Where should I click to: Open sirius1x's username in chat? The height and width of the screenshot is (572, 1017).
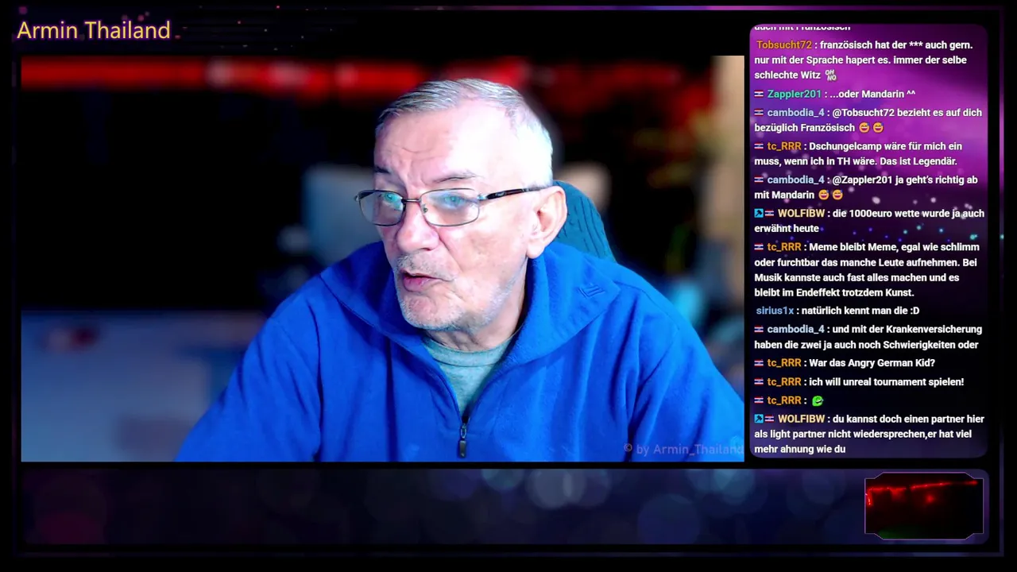tap(775, 311)
